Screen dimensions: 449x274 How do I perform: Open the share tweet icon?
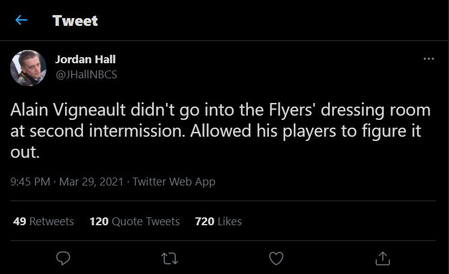coord(382,258)
